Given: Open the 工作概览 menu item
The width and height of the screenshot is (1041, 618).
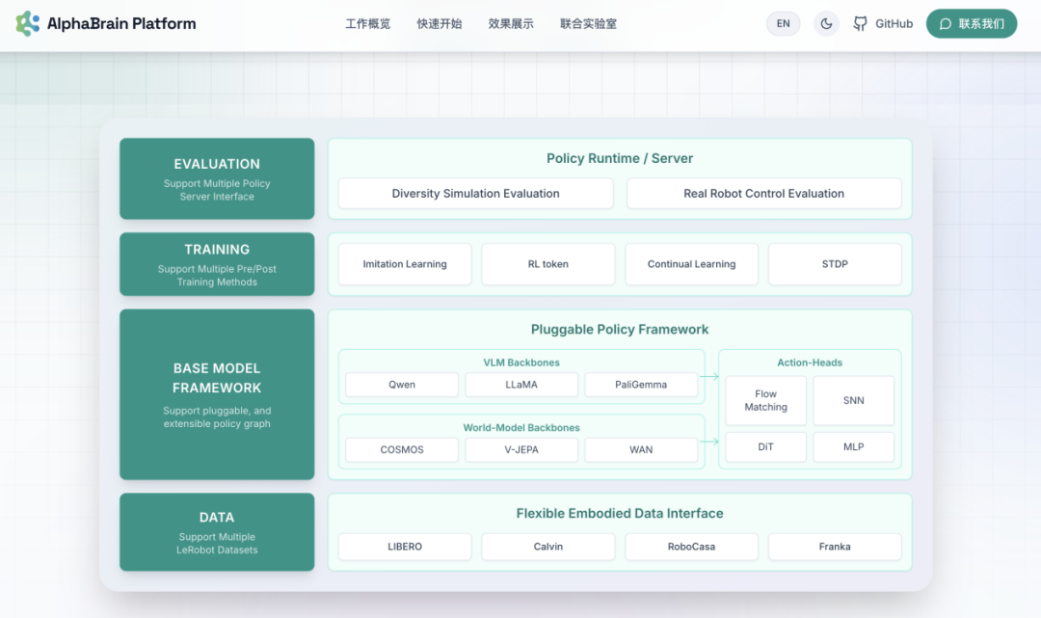Looking at the screenshot, I should coord(367,24).
